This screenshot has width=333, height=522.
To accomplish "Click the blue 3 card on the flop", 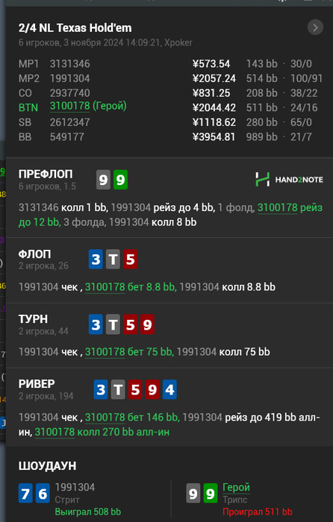I will pyautogui.click(x=96, y=260).
